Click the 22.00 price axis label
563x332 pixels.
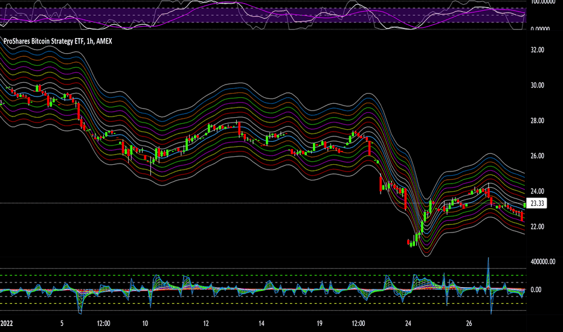pyautogui.click(x=537, y=226)
